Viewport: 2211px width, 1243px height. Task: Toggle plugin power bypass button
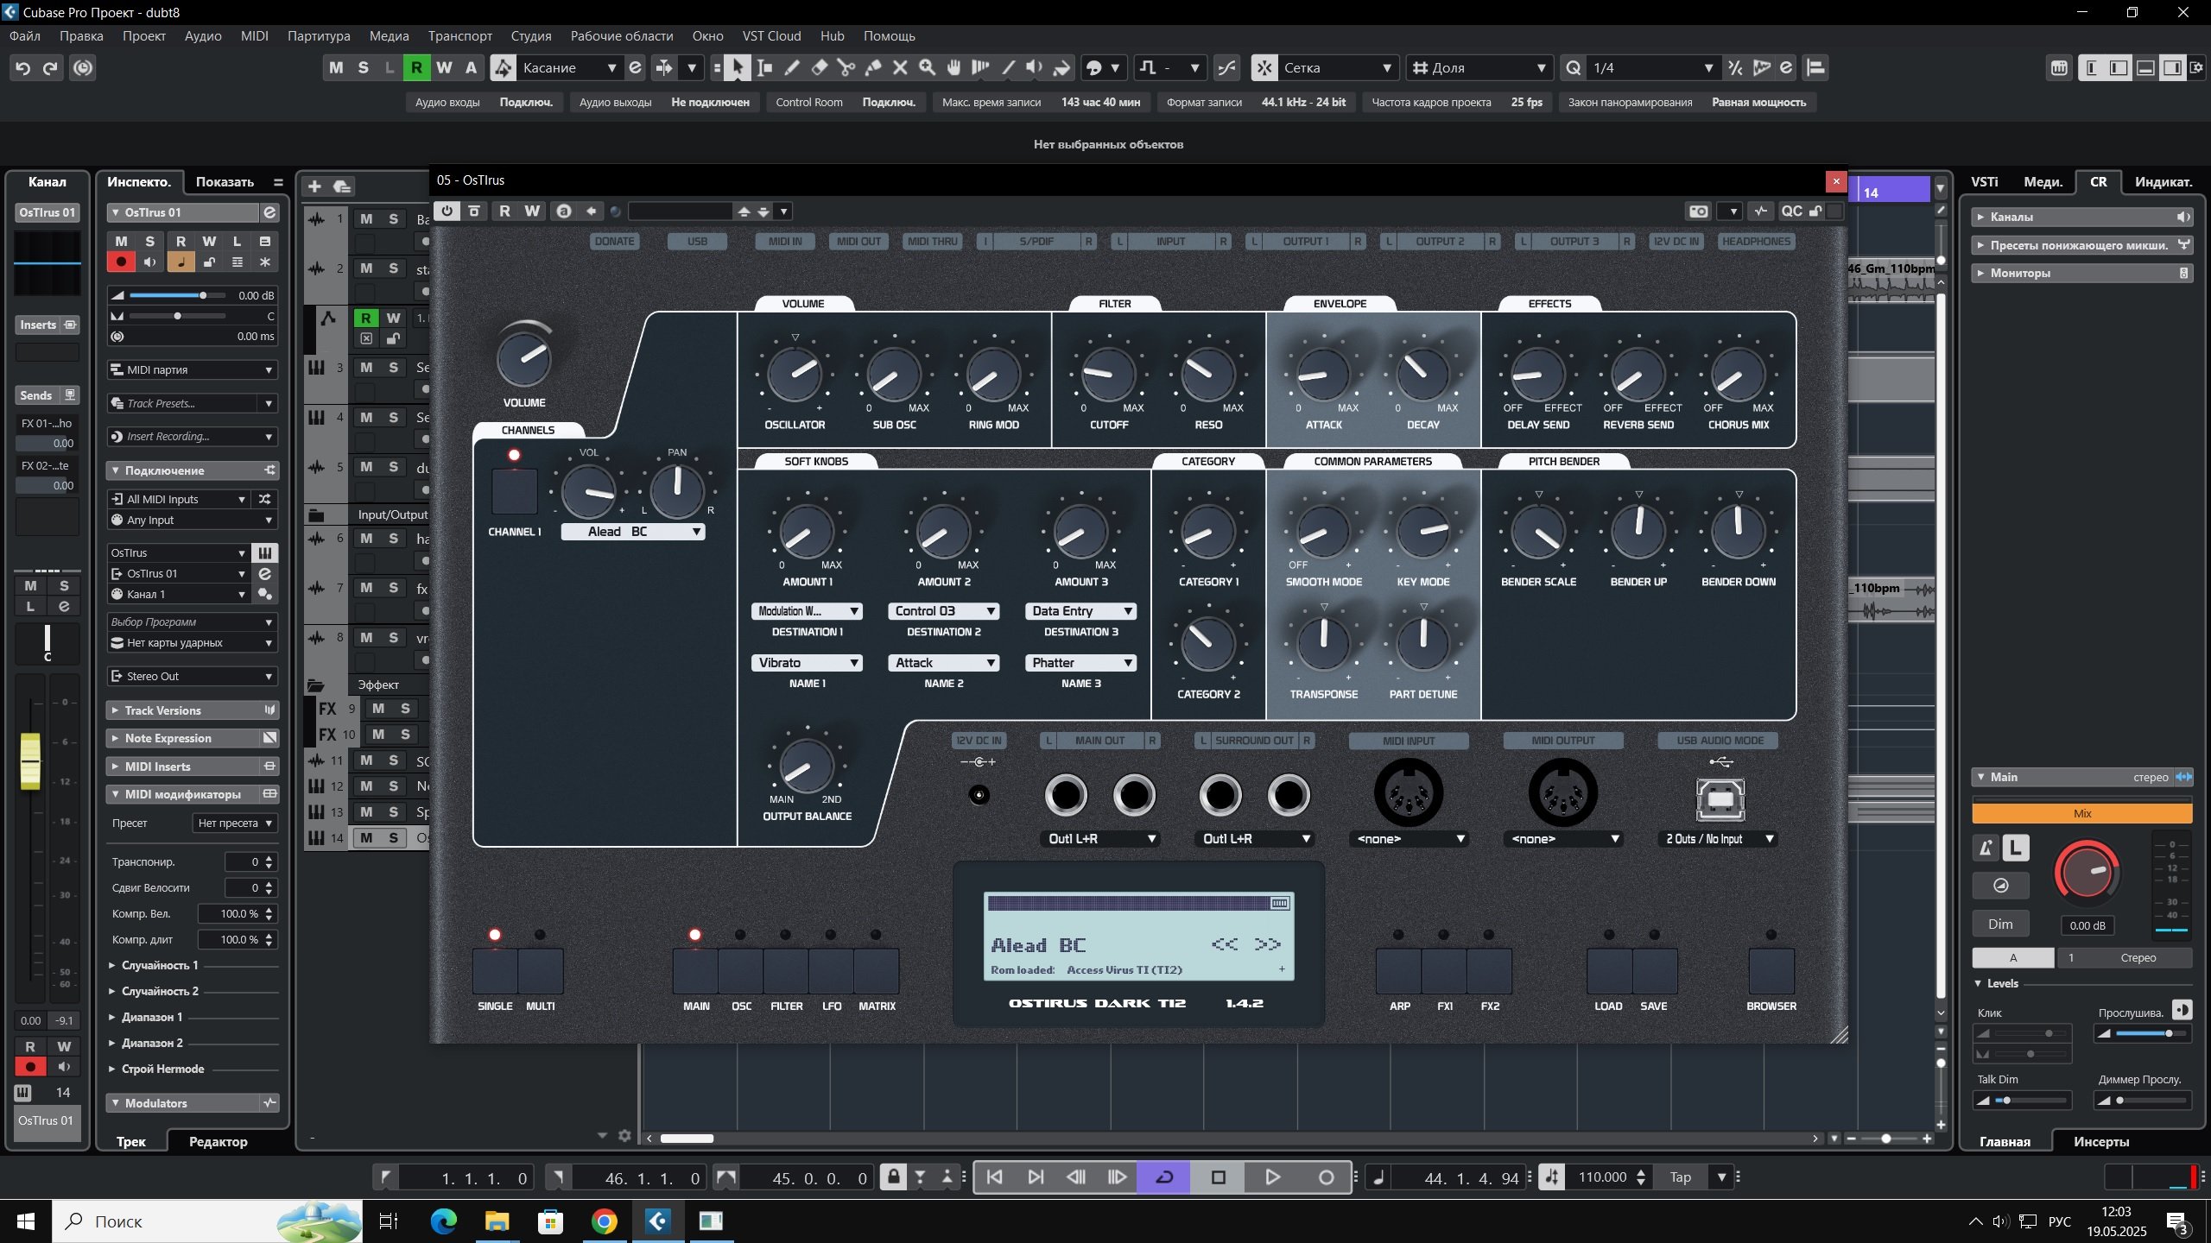447,211
